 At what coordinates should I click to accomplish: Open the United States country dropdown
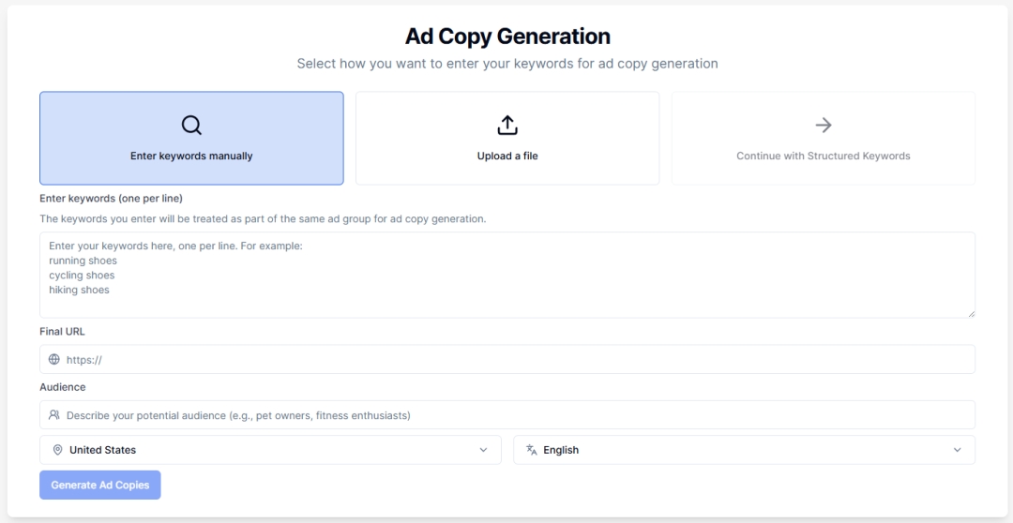click(x=270, y=450)
